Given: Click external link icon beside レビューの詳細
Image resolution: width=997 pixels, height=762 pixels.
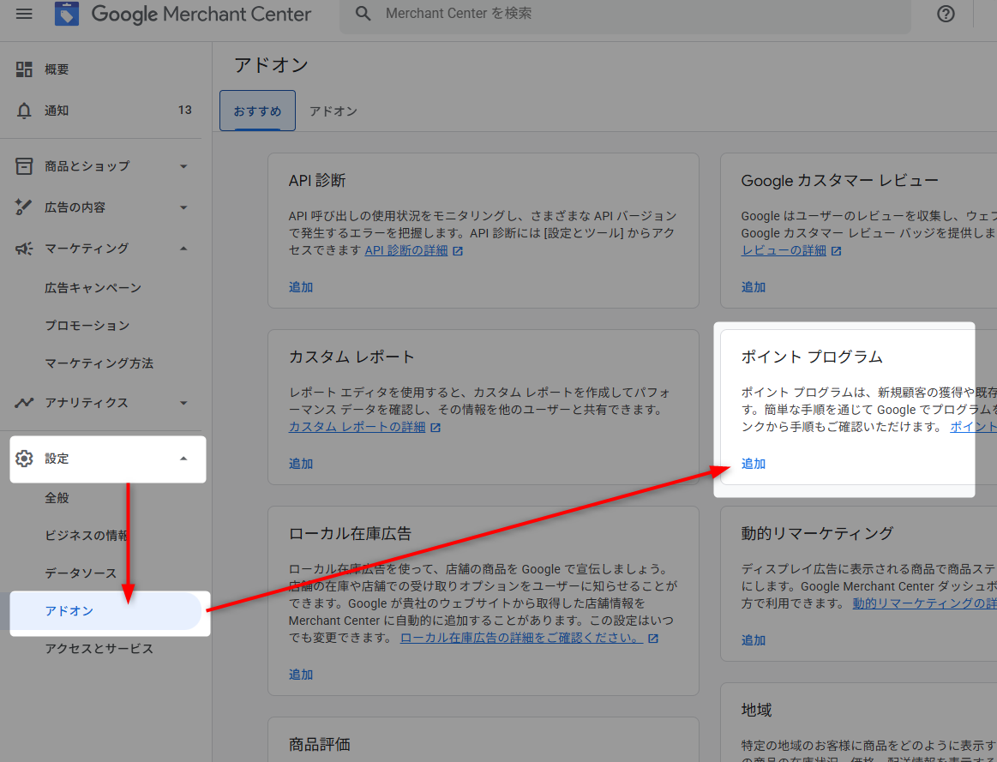Looking at the screenshot, I should click(836, 251).
